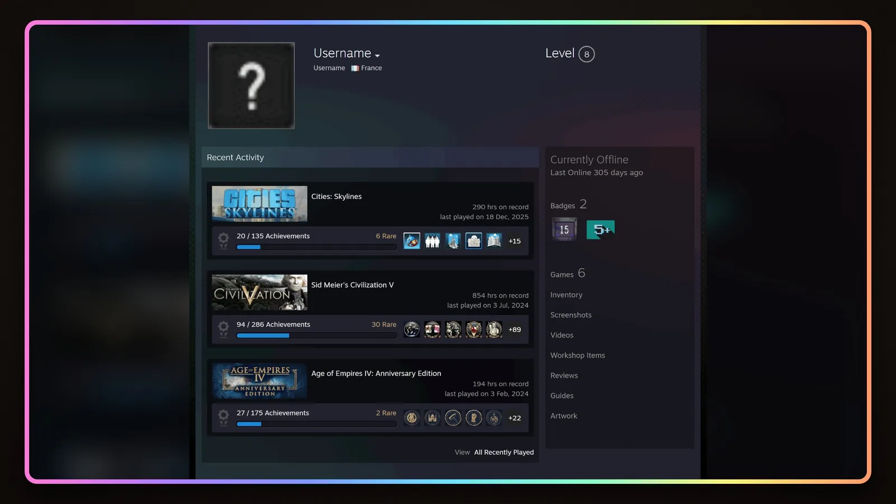The width and height of the screenshot is (896, 504).
Task: Click third Civilization V achievement icon
Action: (453, 330)
